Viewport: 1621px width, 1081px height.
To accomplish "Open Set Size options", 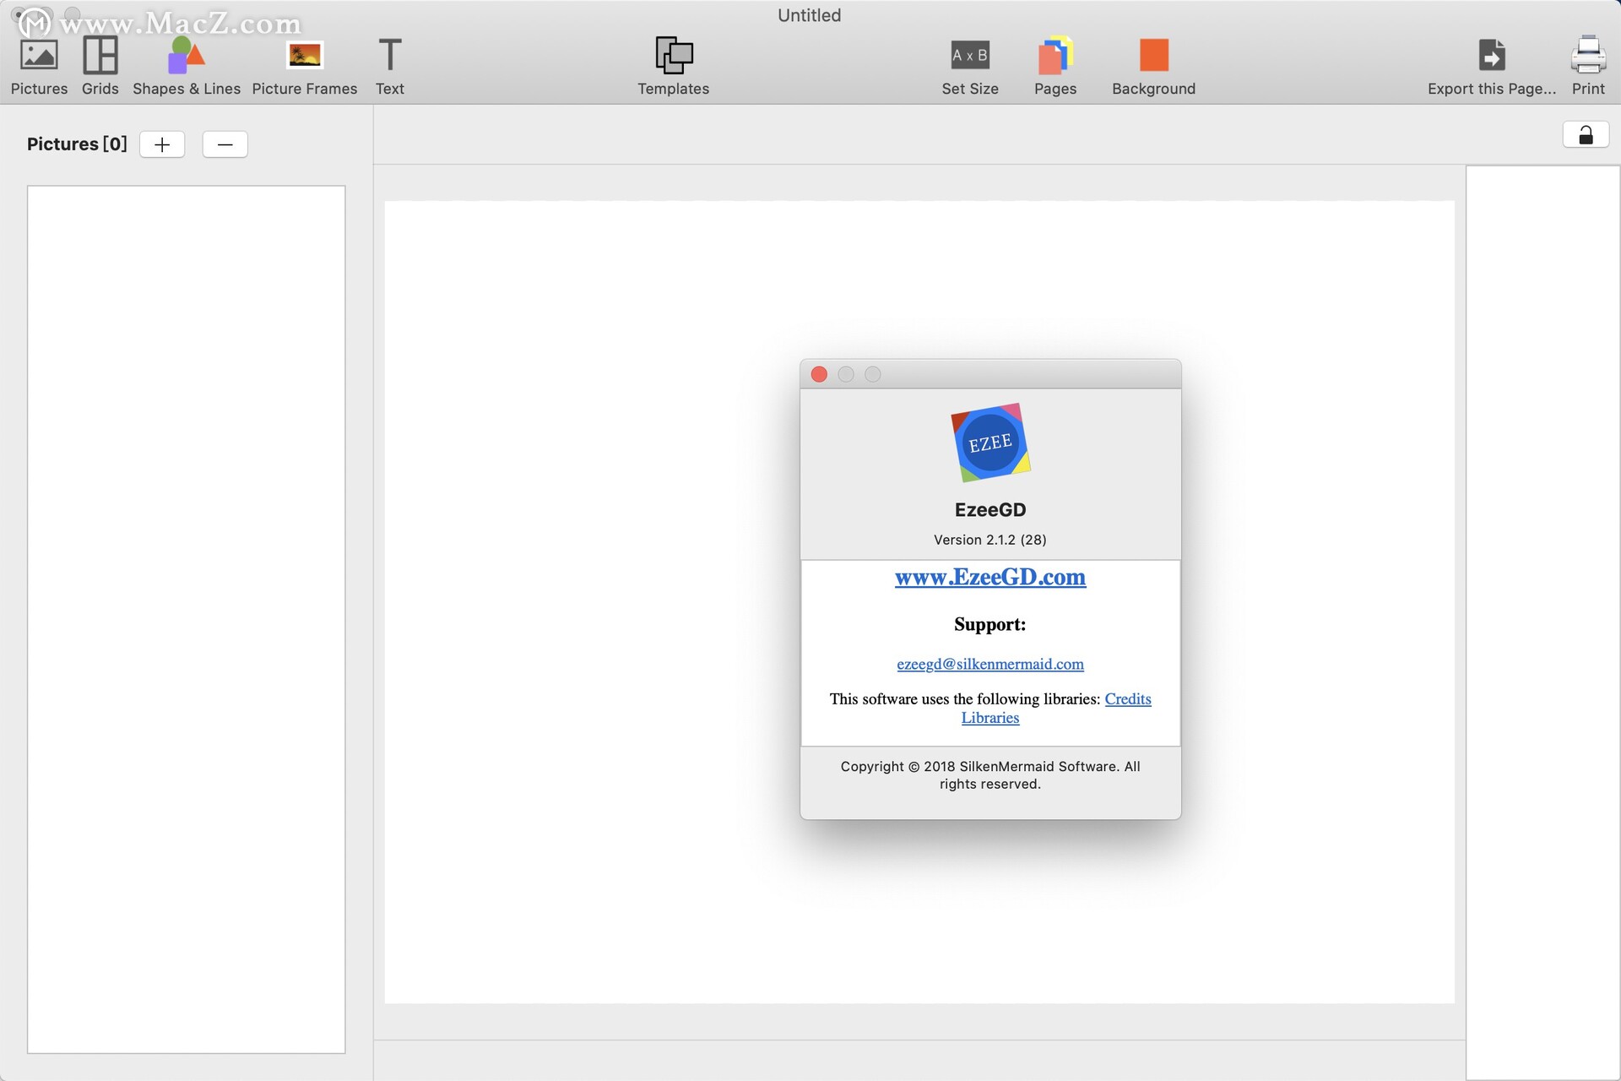I will tap(970, 66).
